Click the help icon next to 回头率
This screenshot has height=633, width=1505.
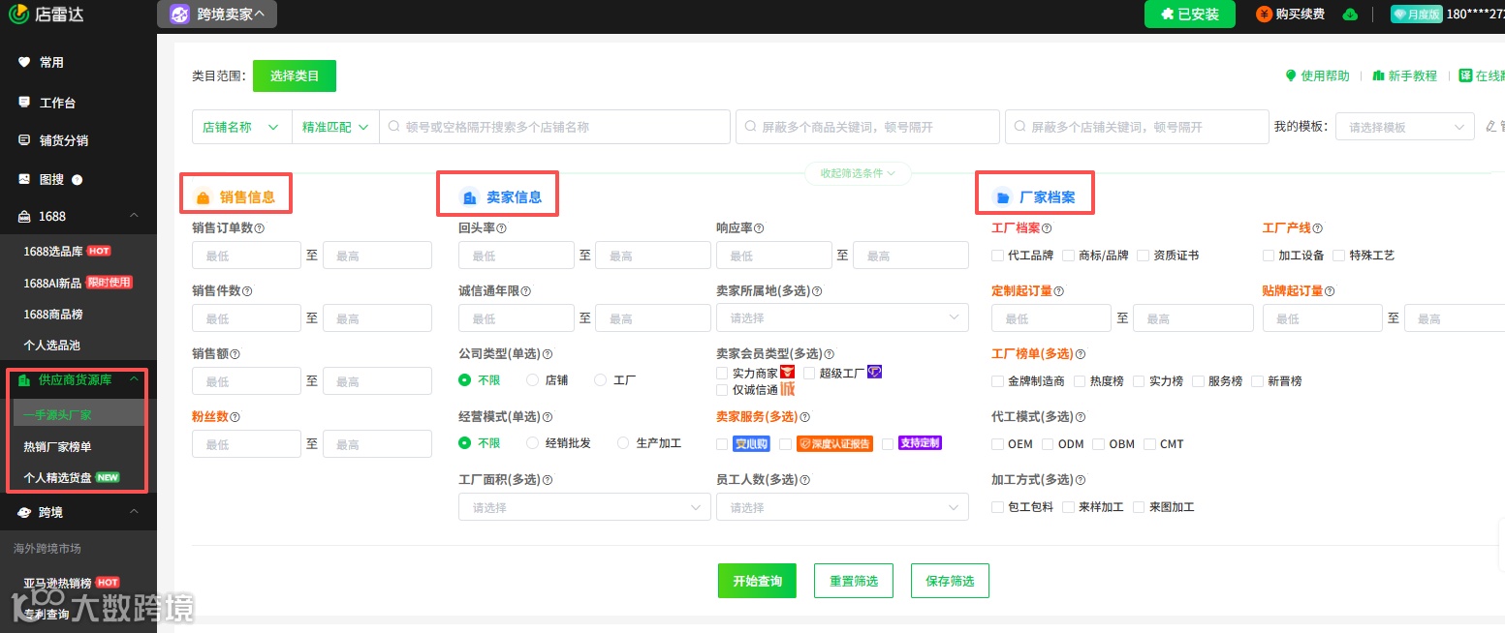[501, 228]
